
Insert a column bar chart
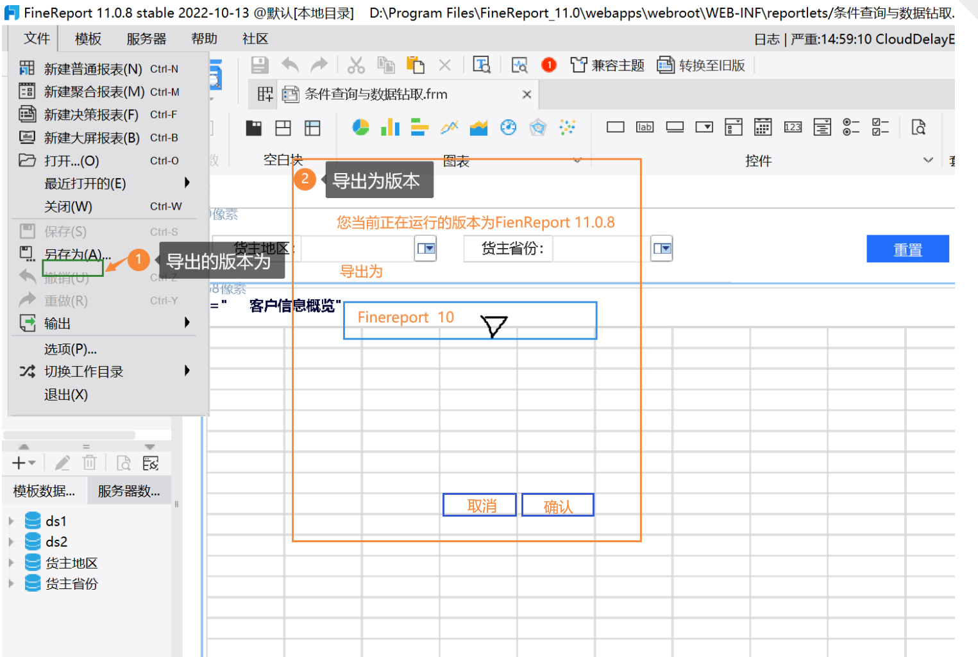click(390, 128)
